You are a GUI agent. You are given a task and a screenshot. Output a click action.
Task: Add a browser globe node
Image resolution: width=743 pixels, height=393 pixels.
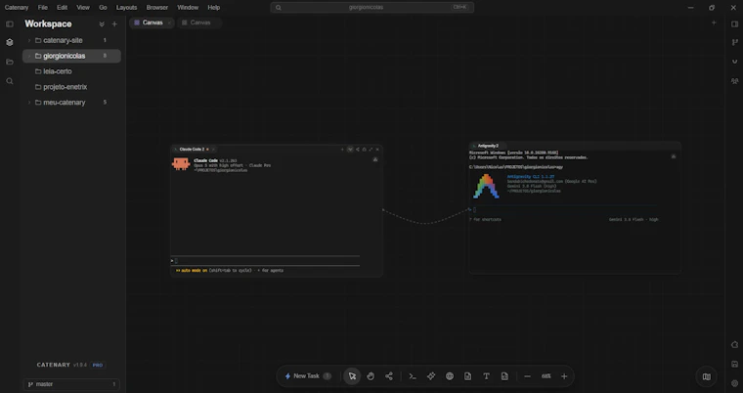pyautogui.click(x=450, y=376)
